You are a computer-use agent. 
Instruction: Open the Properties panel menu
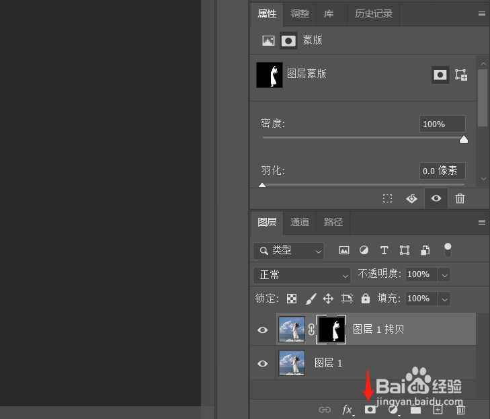[481, 13]
